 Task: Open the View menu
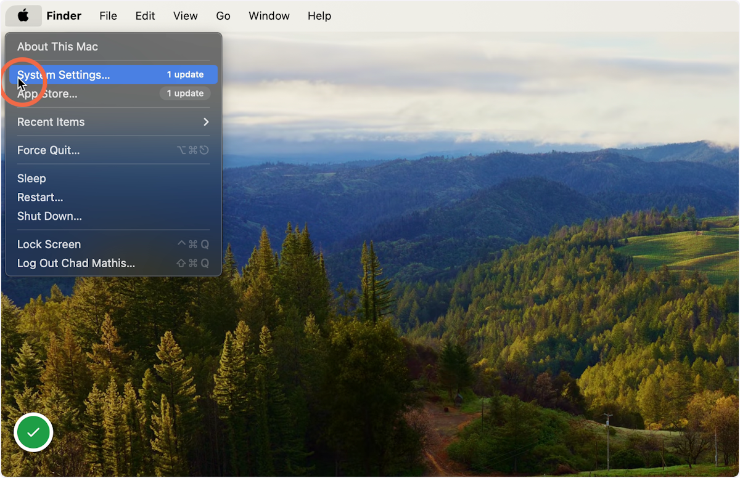[185, 15]
